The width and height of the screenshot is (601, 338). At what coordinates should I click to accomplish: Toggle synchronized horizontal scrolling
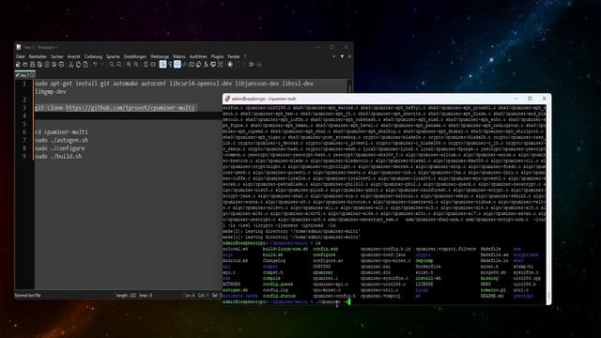pyautogui.click(x=152, y=65)
